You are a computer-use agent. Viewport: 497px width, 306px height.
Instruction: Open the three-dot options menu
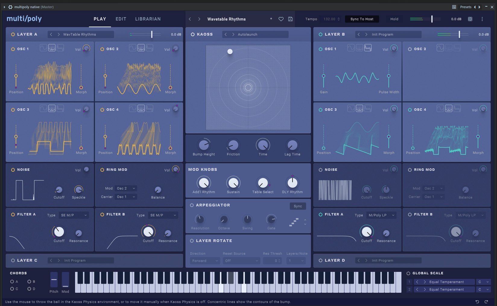482,19
